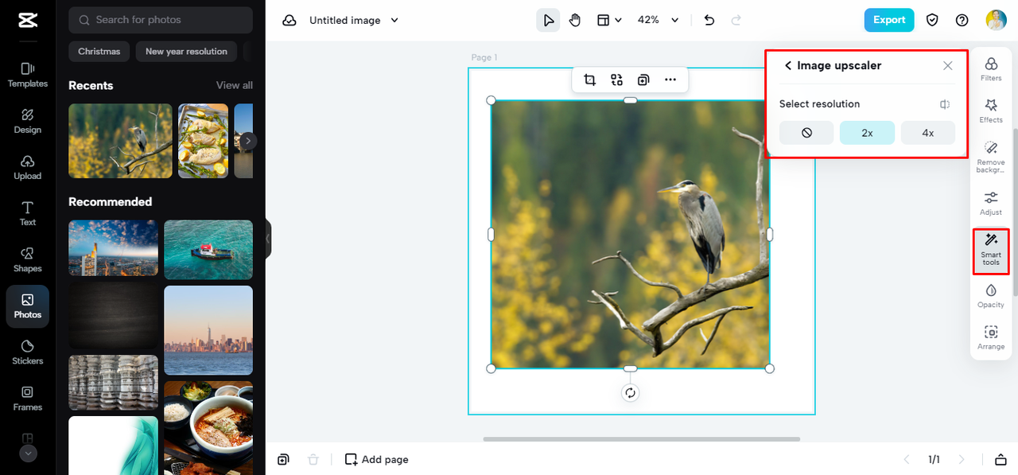This screenshot has width=1018, height=475.
Task: Open the Design sidebar panel
Action: 28,121
